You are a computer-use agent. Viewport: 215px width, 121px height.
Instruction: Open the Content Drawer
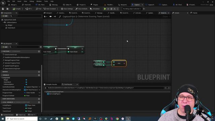(x=7, y=115)
